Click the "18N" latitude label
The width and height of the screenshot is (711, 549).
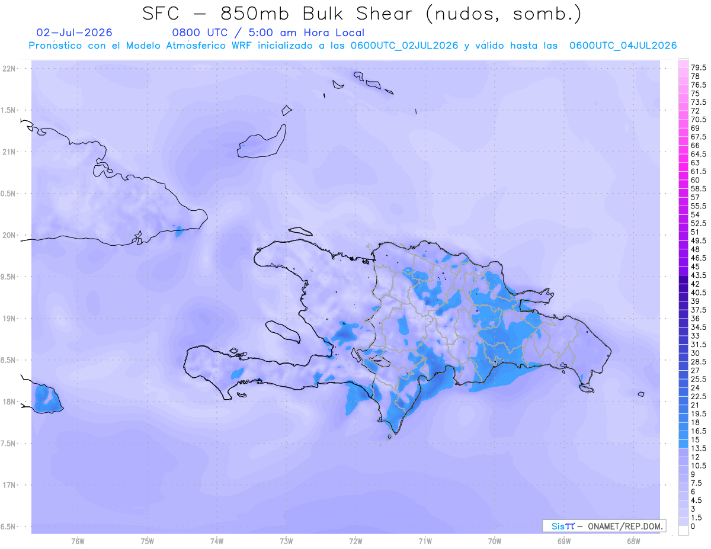[9, 402]
